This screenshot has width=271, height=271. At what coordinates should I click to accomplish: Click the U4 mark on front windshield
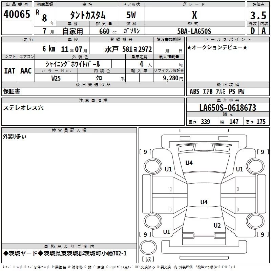click(189, 163)
